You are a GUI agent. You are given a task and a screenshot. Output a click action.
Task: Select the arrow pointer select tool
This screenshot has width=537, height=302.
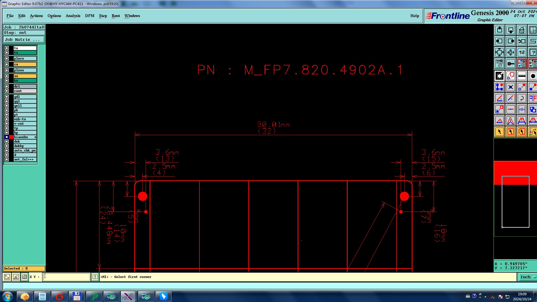(x=499, y=132)
